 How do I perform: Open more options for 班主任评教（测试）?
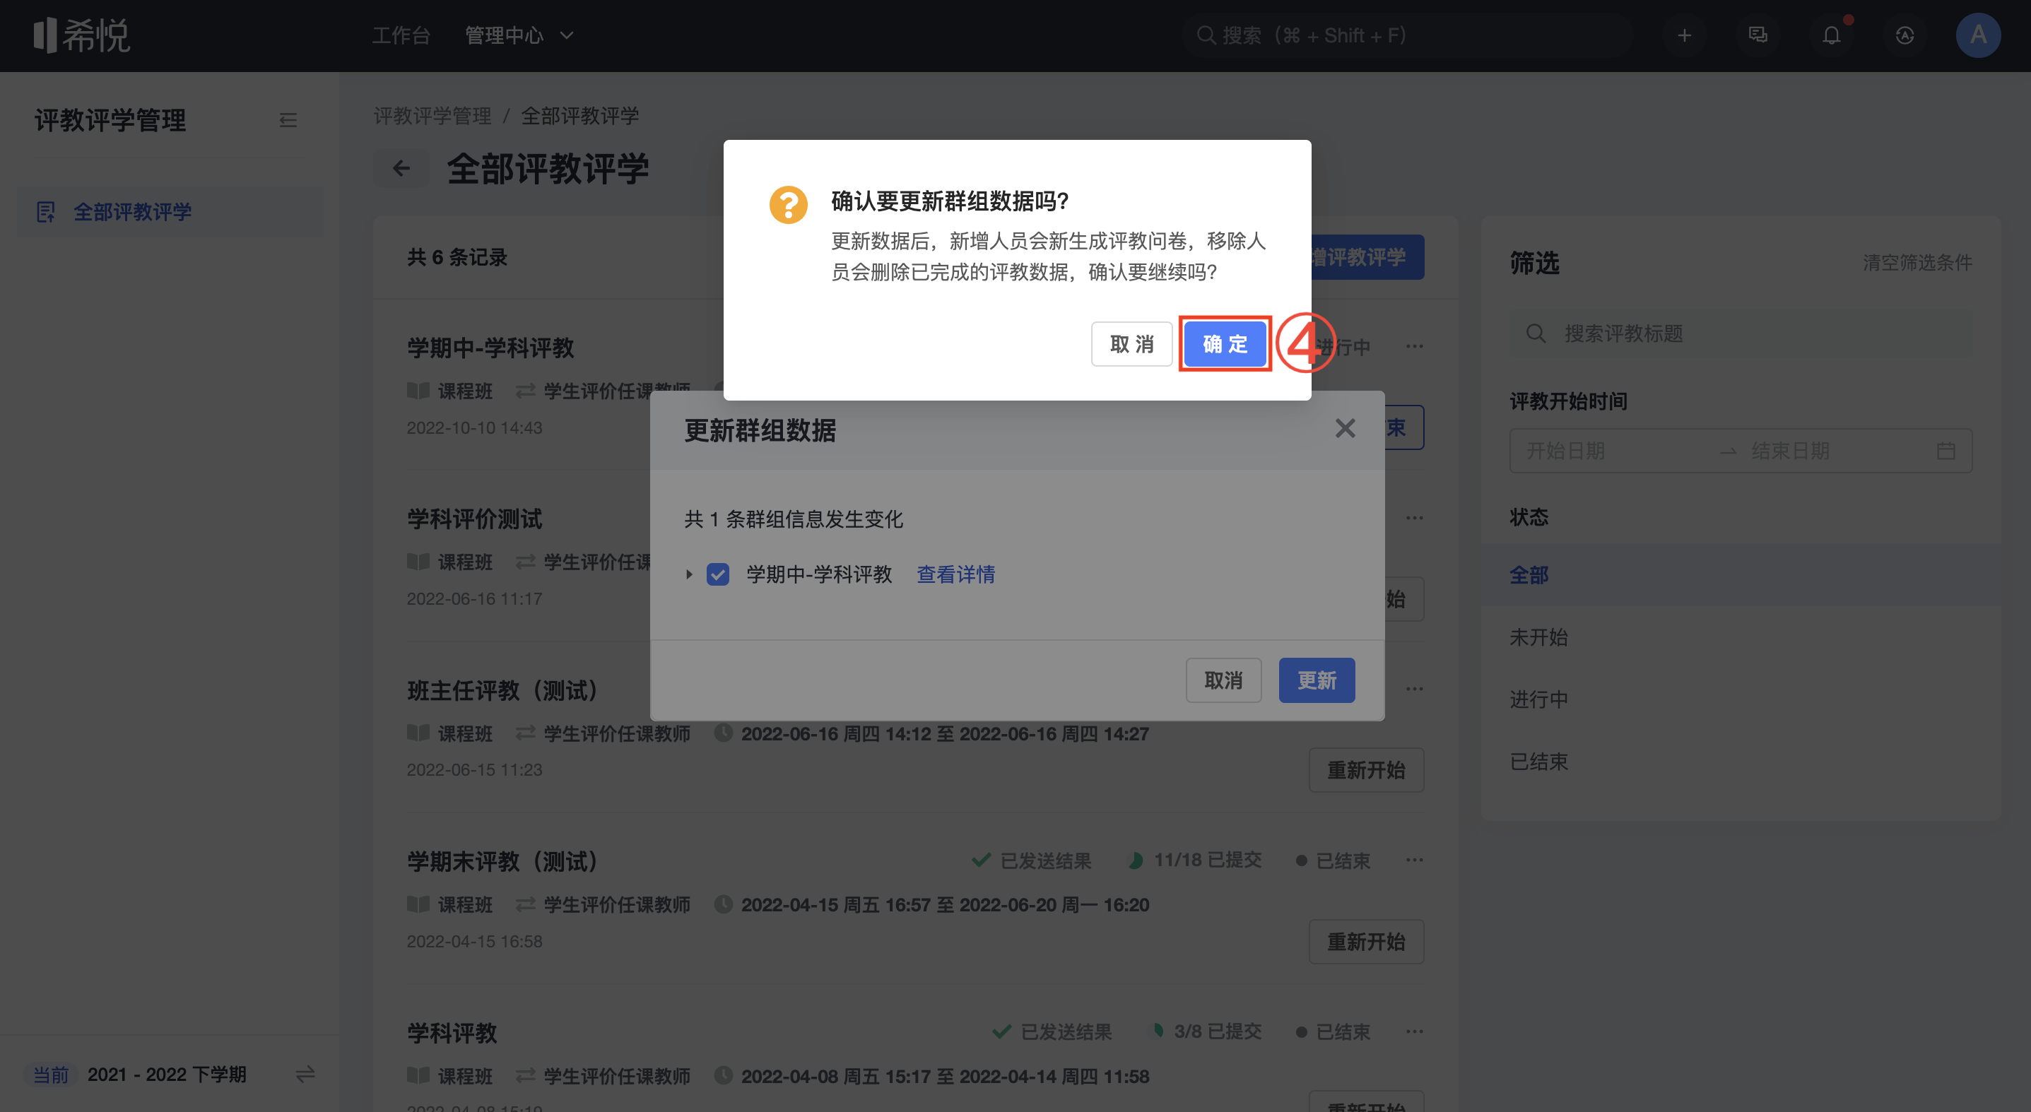click(x=1415, y=689)
